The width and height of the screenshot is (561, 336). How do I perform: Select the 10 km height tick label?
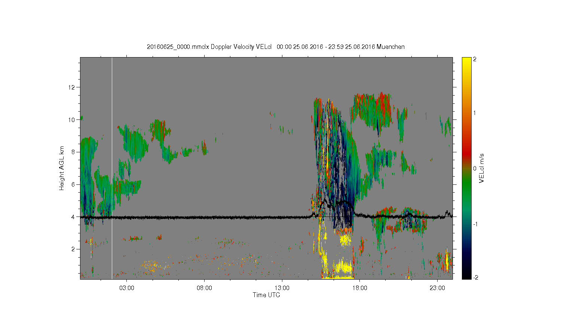click(x=72, y=120)
